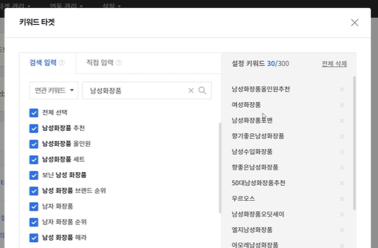Select 엘지남성화장품 keyword text
Image resolution: width=378 pixels, height=248 pixels.
coord(252,230)
